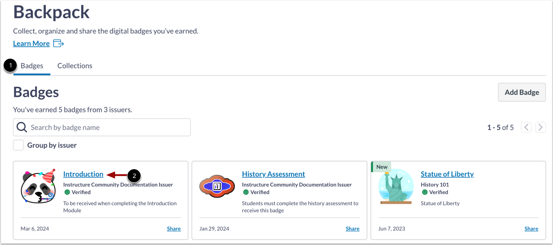The height and width of the screenshot is (245, 553).
Task: Switch to the Collections tab
Action: click(75, 66)
